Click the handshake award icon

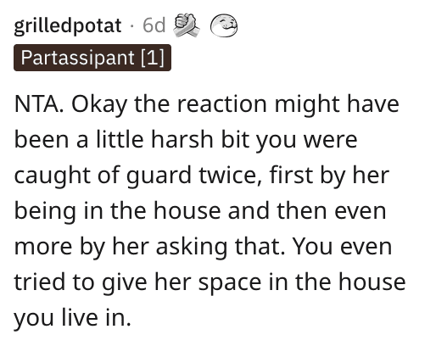186,25
